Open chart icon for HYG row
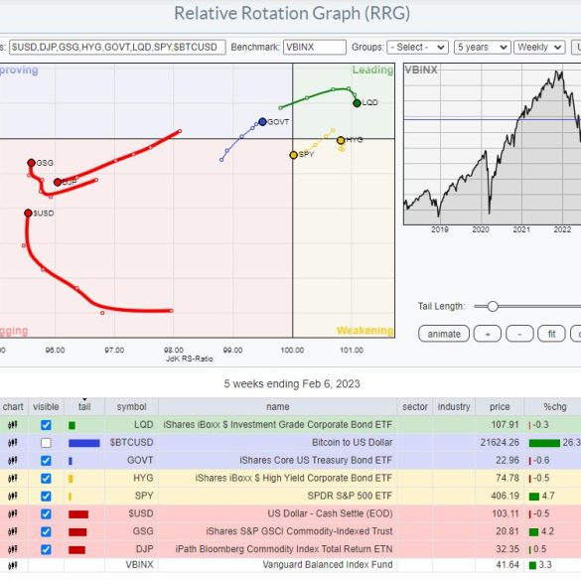 [13, 478]
